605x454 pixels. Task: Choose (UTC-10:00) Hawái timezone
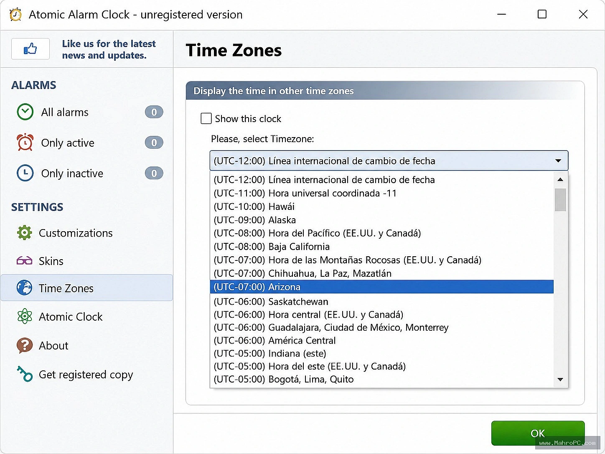381,207
